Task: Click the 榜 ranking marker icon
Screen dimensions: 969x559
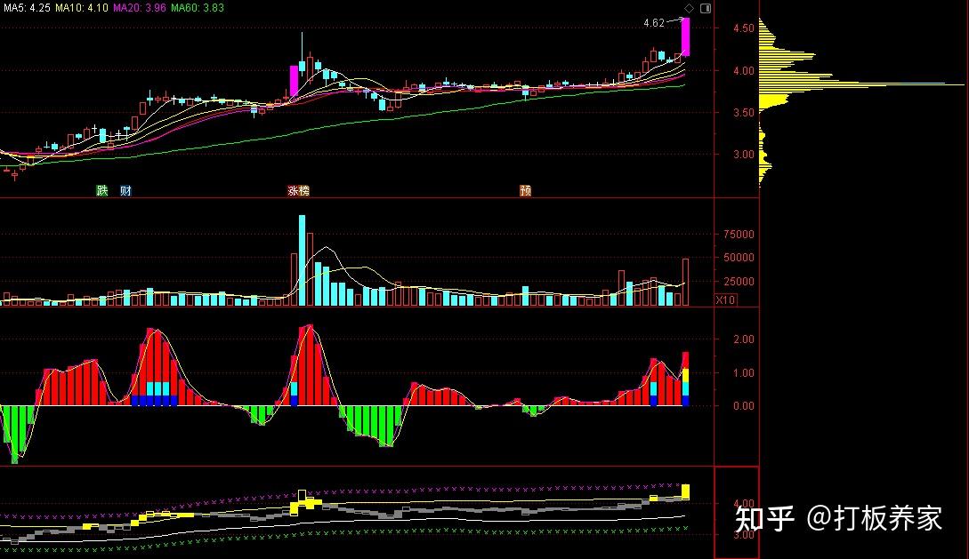Action: pyautogui.click(x=303, y=191)
